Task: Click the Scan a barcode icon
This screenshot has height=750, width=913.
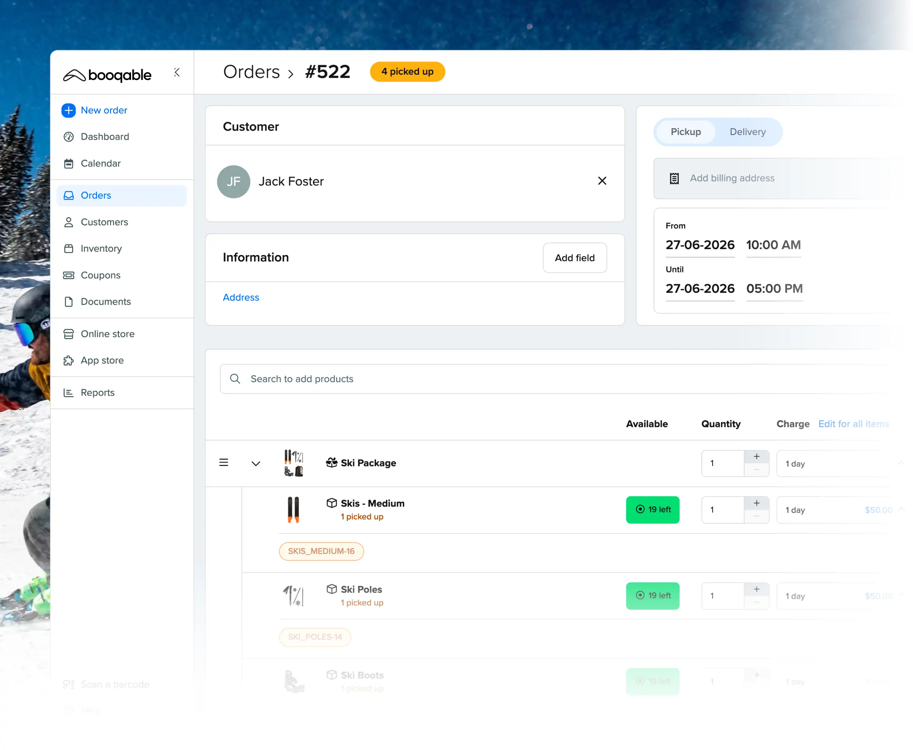Action: click(x=69, y=685)
